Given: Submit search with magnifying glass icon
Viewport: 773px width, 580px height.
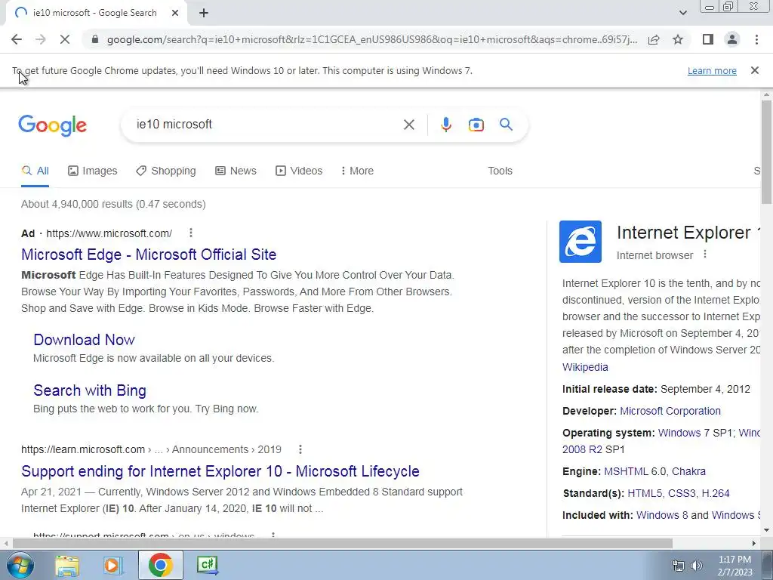Looking at the screenshot, I should coord(506,125).
